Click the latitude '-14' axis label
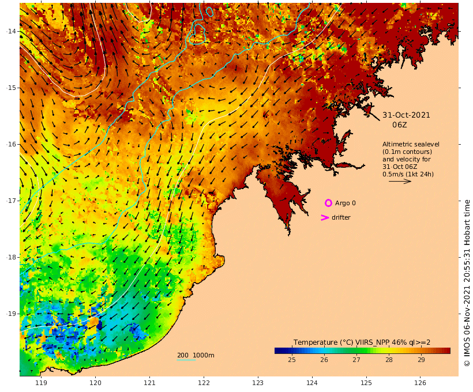The height and width of the screenshot is (392, 473). pyautogui.click(x=11, y=31)
